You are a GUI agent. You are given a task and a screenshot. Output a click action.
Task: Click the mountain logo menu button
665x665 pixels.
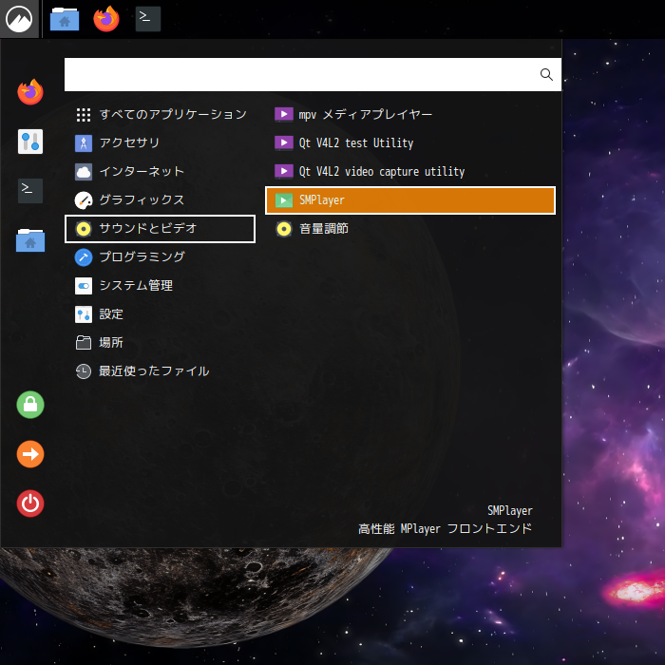[19, 19]
